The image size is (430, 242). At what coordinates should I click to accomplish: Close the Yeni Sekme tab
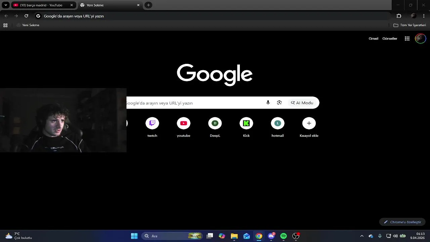click(x=138, y=5)
